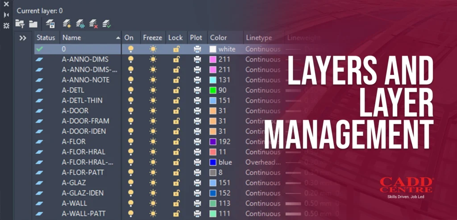Click the Delete Layer icon
Viewport: 457px width, 220px height.
tap(93, 24)
